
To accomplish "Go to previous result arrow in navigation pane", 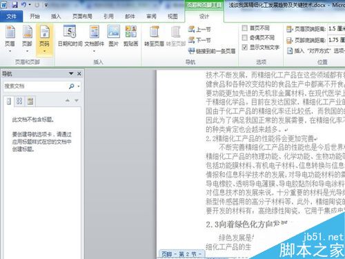I will click(x=68, y=100).
